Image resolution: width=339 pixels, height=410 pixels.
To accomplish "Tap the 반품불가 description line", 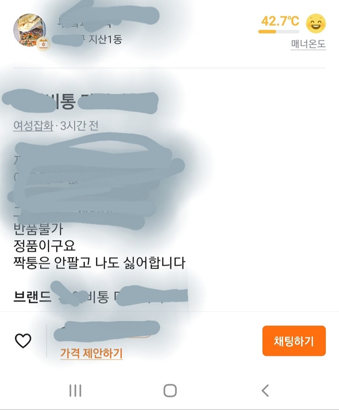I will pos(38,229).
